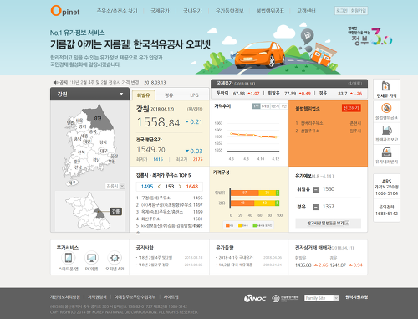Select the 1주 price trend period
Screen dimensions: 418x319
pyautogui.click(x=256, y=106)
